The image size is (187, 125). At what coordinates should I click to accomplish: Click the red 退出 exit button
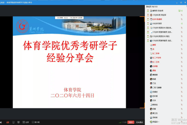[x=131, y=122]
